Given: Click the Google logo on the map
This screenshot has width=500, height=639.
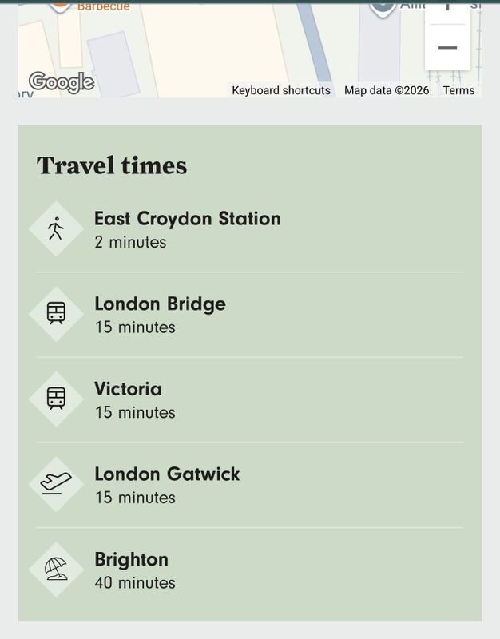Looking at the screenshot, I should point(61,81).
